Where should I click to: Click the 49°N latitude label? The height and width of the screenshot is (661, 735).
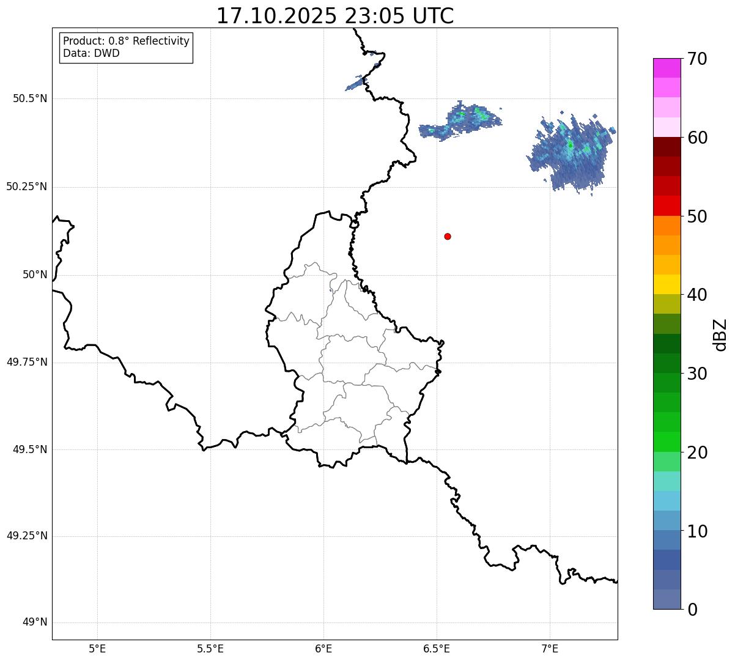(35, 622)
